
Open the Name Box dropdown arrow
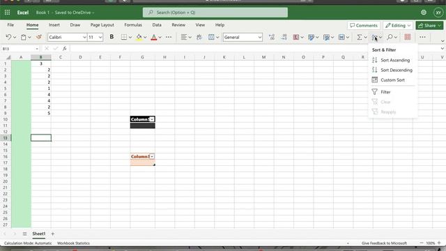point(37,49)
